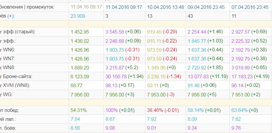Open the 11.04.2016 09:17 period column header
This screenshot has width=272, height=133.
[x=124, y=7]
